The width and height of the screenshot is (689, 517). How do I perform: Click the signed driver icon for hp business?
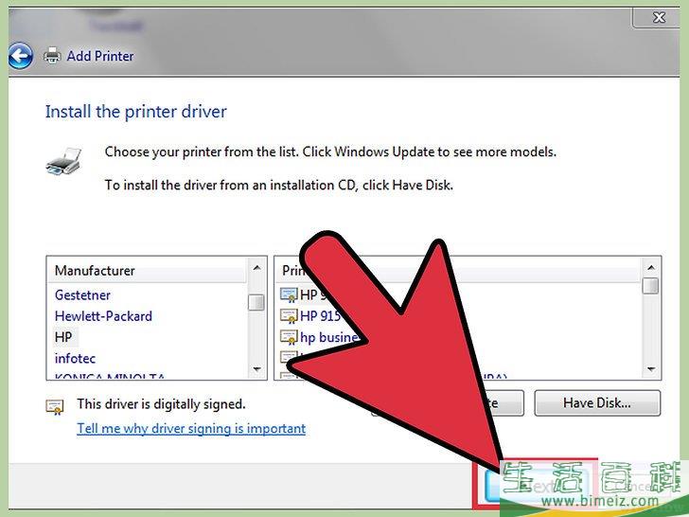289,337
